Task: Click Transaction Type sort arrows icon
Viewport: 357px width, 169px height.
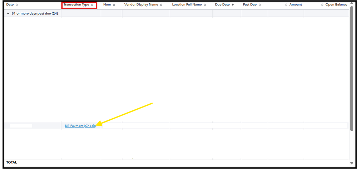Action: pos(92,5)
